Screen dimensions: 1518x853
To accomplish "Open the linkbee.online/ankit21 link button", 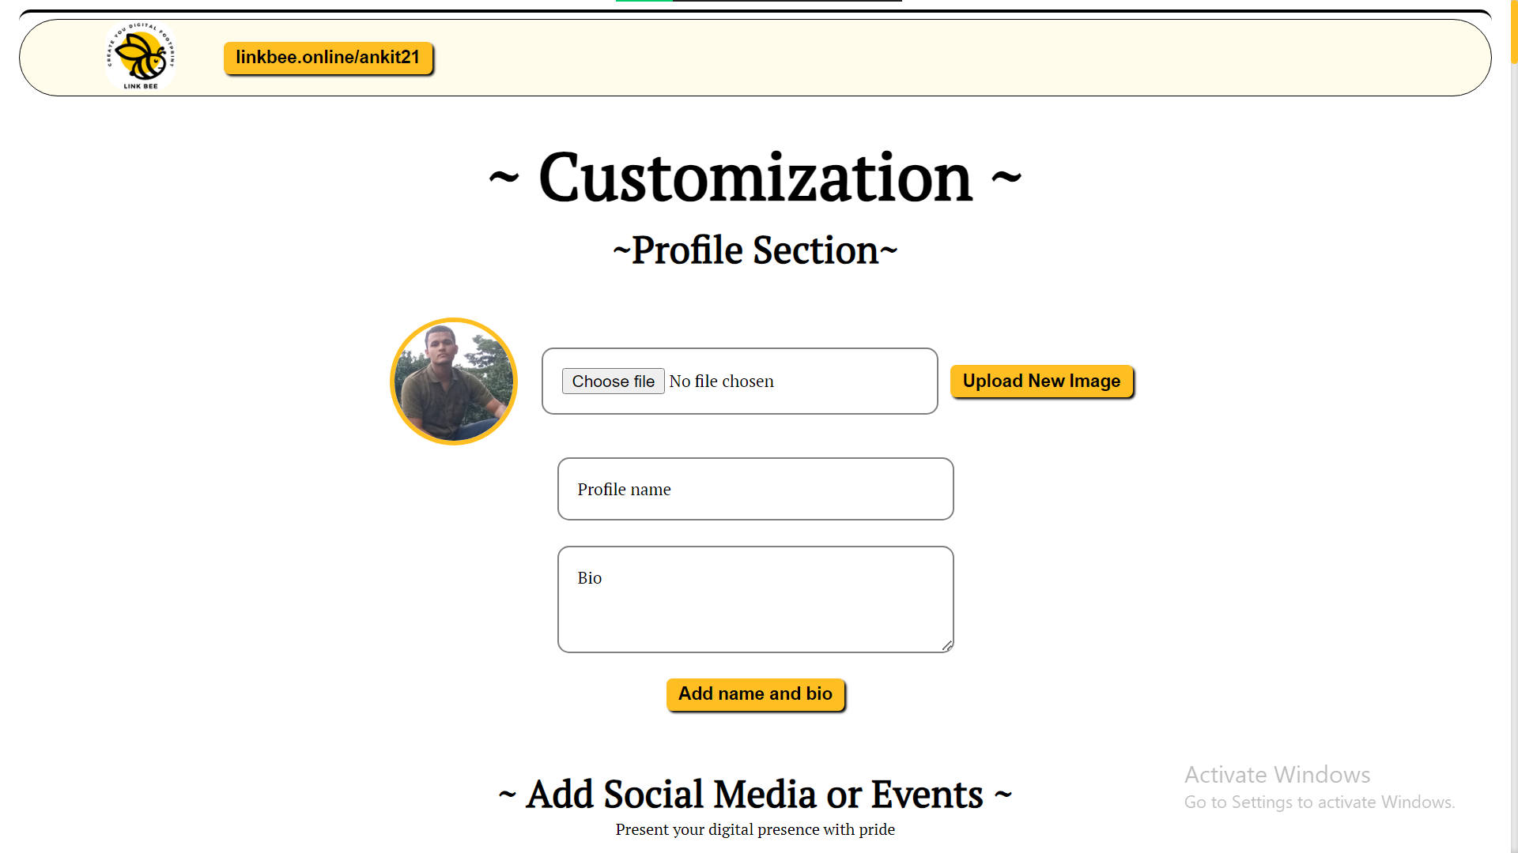I will [x=327, y=58].
